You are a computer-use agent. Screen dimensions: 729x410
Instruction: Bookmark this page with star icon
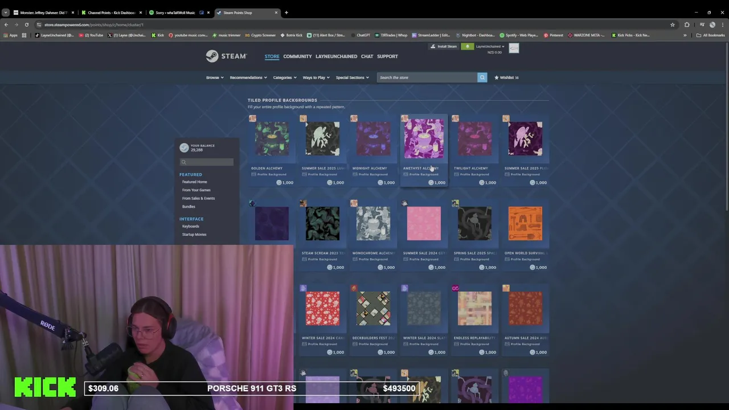tap(673, 24)
